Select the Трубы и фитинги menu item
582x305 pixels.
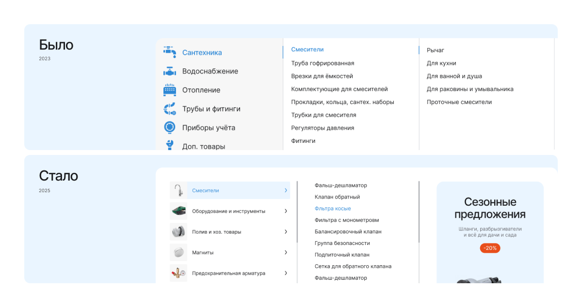211,109
